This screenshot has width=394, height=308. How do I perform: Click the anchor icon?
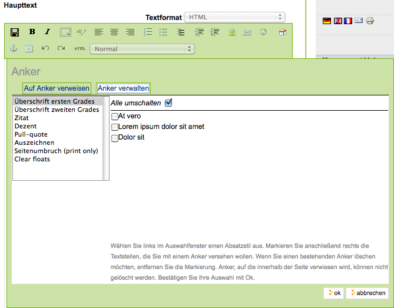pyautogui.click(x=14, y=48)
